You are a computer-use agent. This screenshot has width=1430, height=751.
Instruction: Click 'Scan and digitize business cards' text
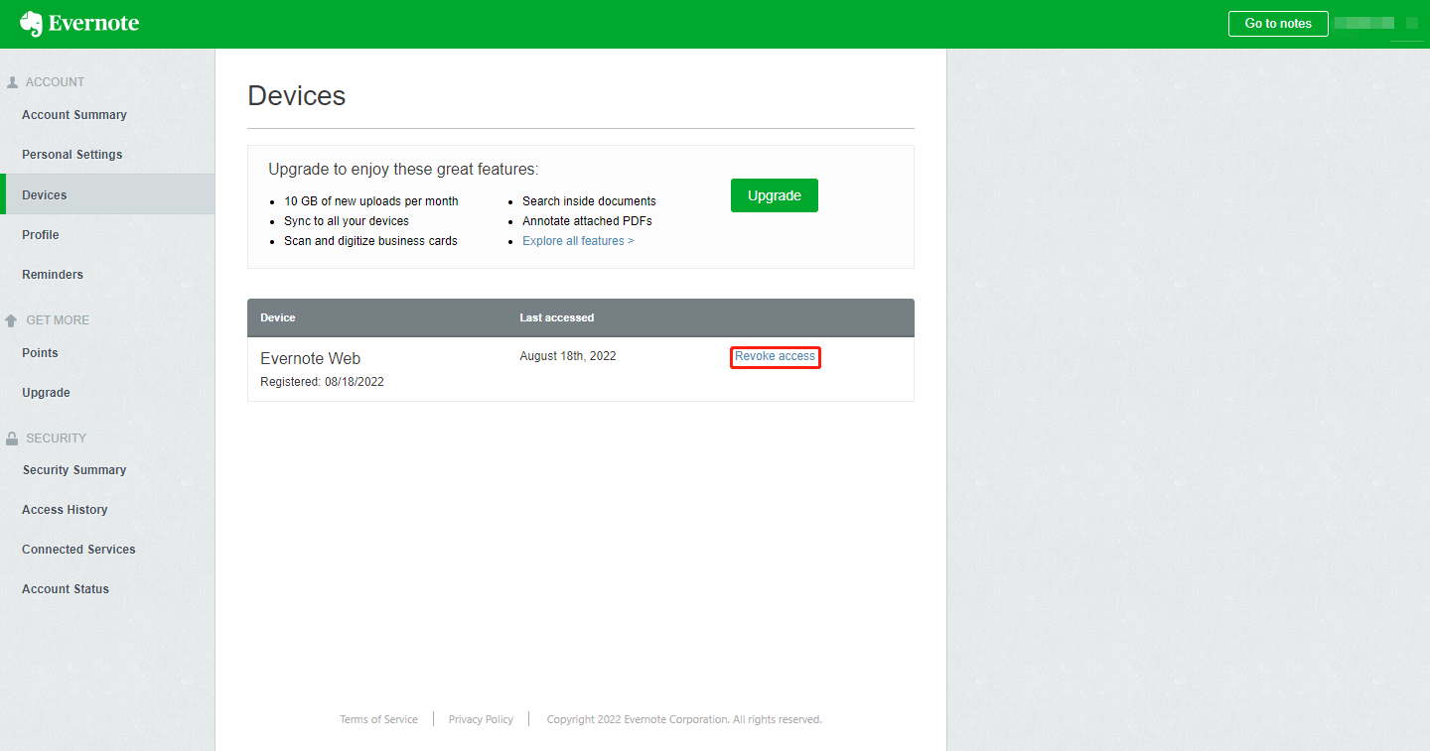click(371, 241)
